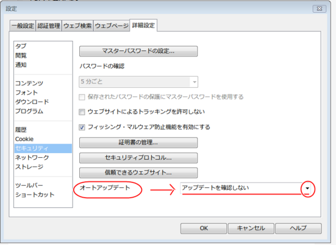Click the マスターパスワードの設定 button

coord(139,51)
